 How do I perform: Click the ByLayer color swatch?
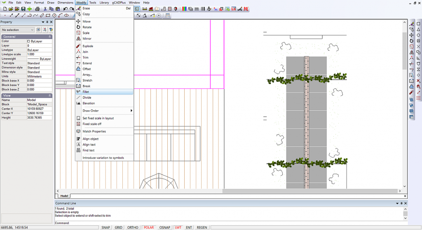[x=28, y=42]
